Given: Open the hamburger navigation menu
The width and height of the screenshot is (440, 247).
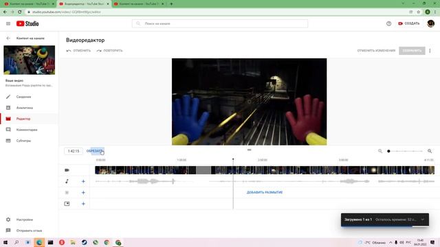Looking at the screenshot, I should [8, 24].
